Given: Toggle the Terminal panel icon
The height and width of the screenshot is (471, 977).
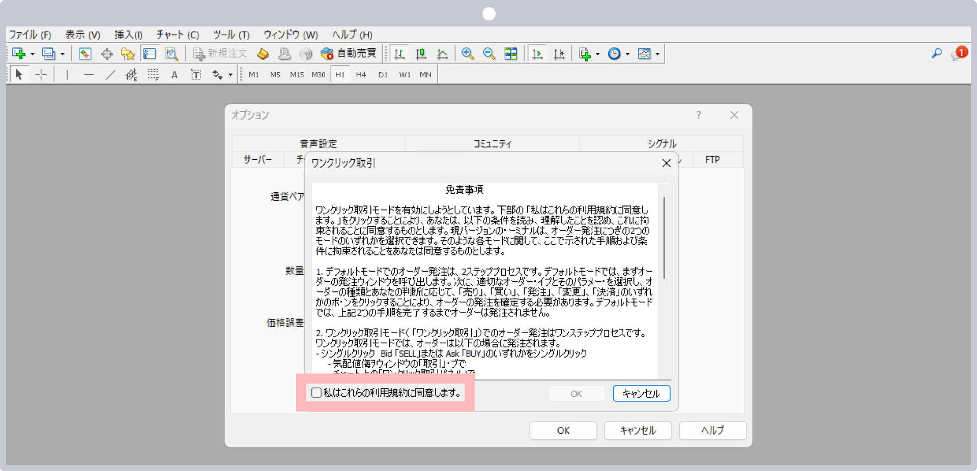Looking at the screenshot, I should pos(150,53).
